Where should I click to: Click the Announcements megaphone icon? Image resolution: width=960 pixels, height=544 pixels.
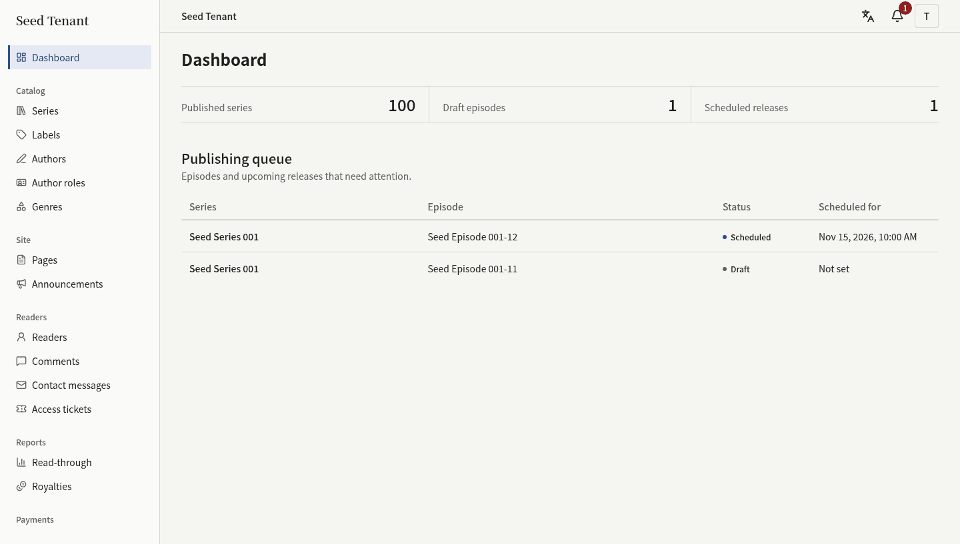click(21, 284)
